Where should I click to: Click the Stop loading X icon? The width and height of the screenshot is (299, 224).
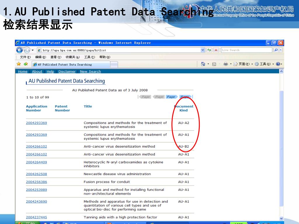216,50
